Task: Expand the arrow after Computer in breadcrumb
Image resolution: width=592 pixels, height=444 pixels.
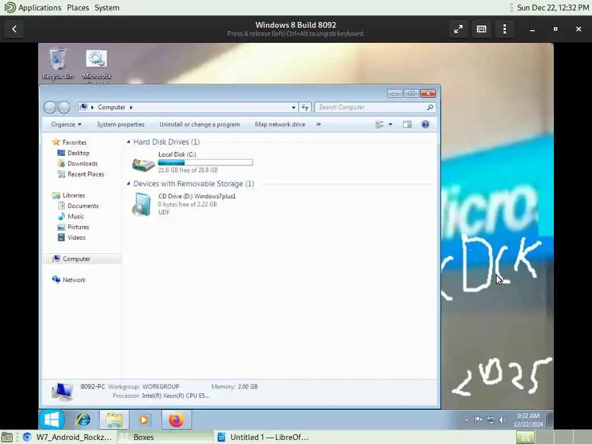Action: point(131,107)
